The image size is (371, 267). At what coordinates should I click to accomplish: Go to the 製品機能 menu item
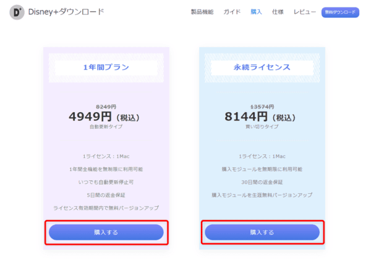click(203, 12)
